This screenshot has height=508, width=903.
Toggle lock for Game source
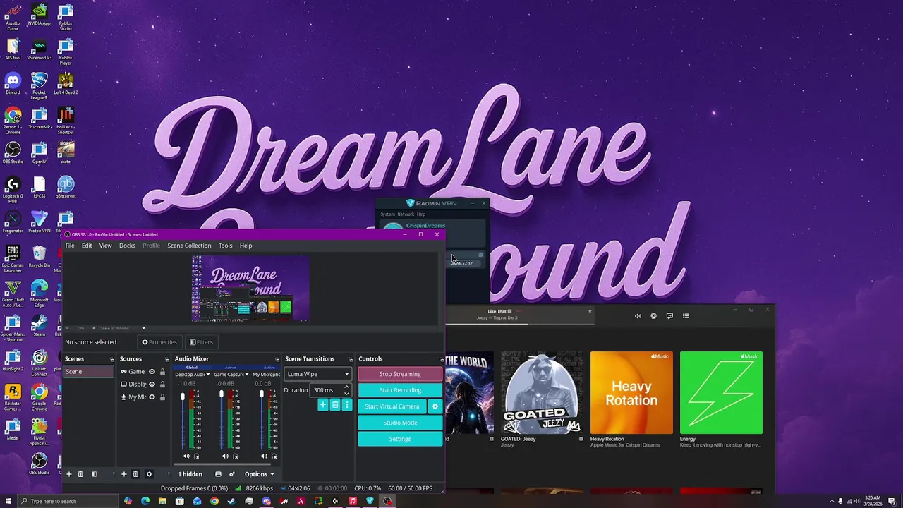click(x=162, y=372)
